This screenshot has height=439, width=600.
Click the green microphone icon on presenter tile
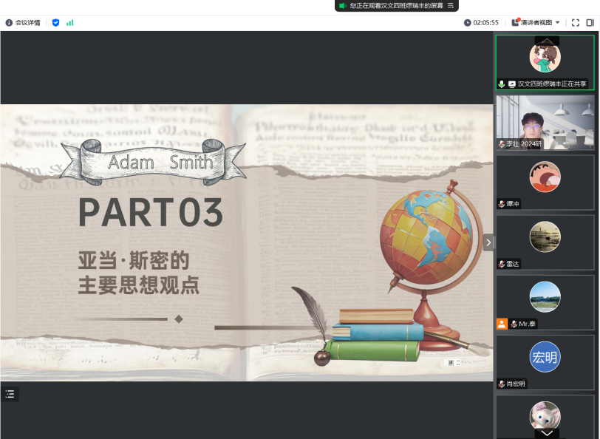click(502, 84)
